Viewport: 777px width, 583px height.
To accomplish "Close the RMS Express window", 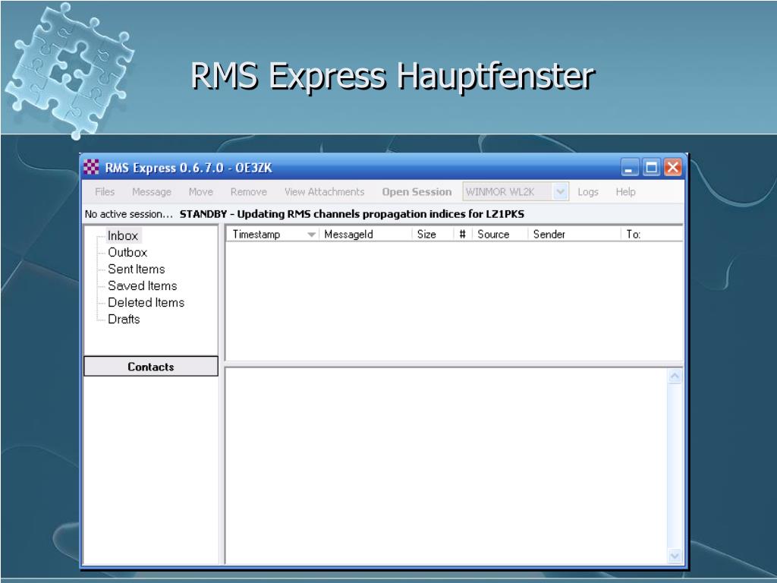I will pyautogui.click(x=673, y=168).
